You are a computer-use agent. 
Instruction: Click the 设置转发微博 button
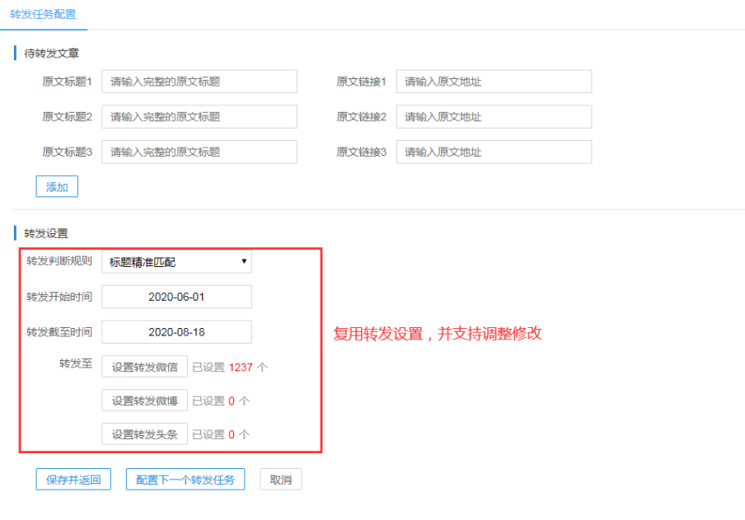pos(144,401)
